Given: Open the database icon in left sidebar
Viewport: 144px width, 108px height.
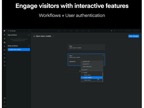Looking at the screenshot, I should coord(5,39).
